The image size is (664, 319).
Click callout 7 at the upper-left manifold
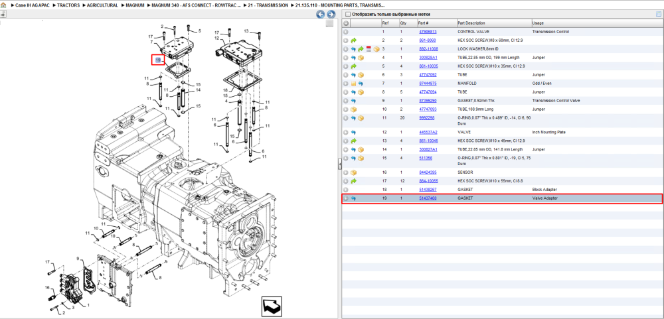pos(151,42)
